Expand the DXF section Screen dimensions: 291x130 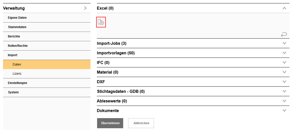[284, 82]
